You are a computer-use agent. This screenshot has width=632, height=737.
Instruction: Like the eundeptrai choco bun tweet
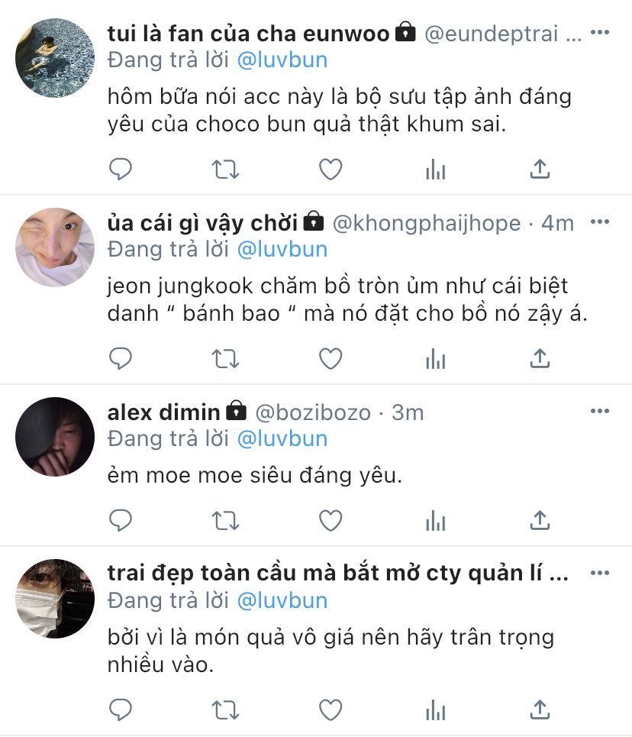tap(331, 170)
